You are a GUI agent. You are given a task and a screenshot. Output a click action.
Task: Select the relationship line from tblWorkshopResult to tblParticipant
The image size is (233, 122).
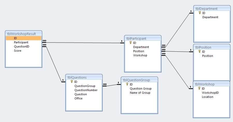[x=83, y=43]
